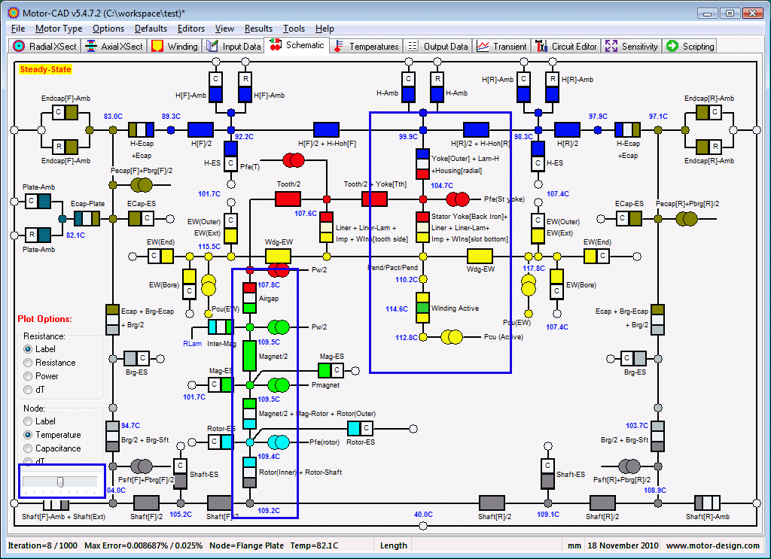Click the H[F]/2 blue resistor block
The width and height of the screenshot is (771, 559).
tap(200, 130)
